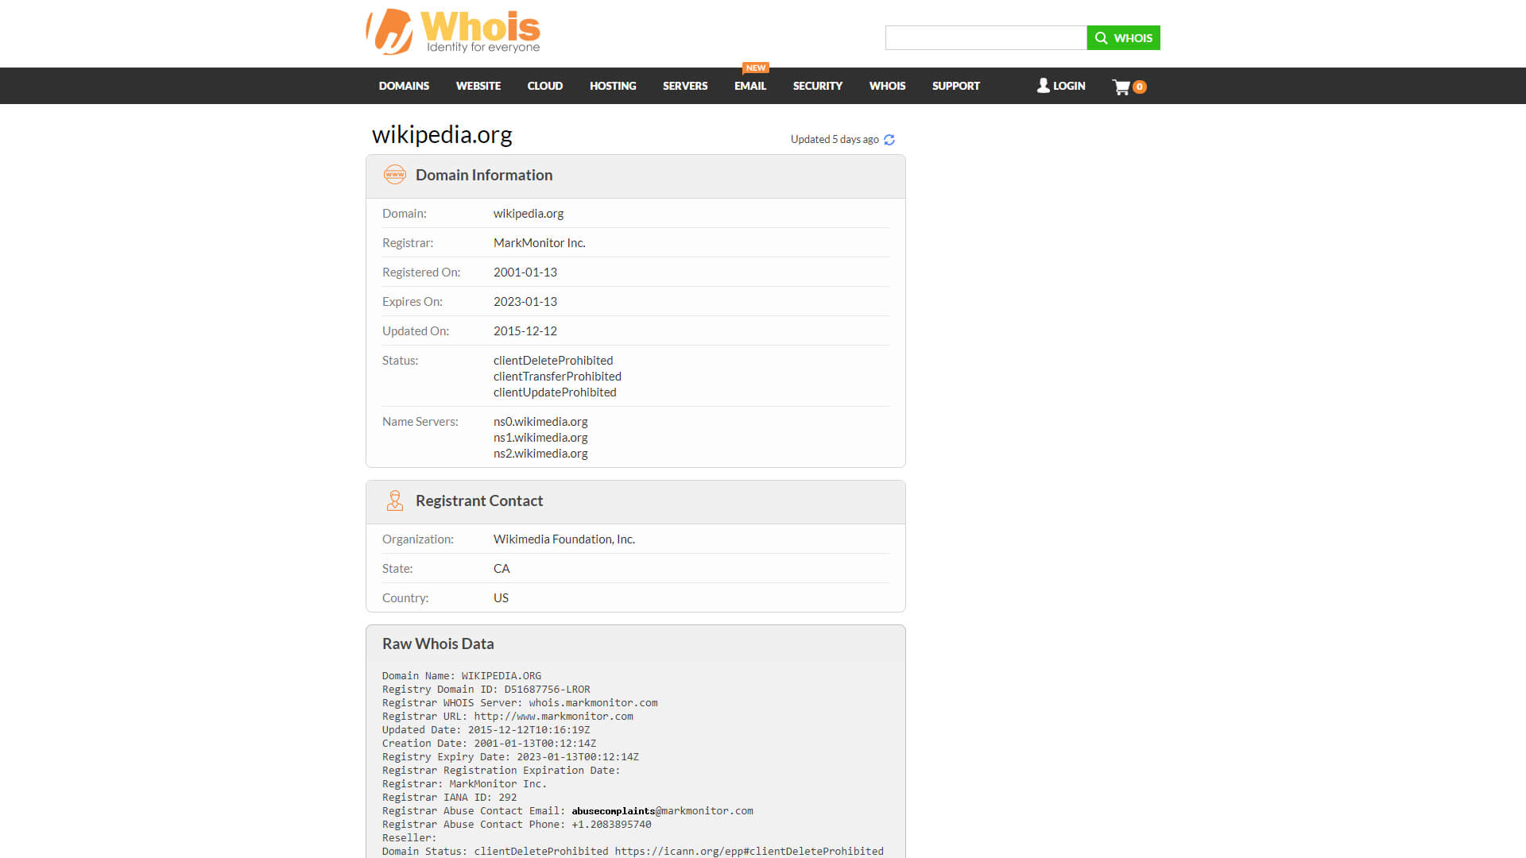Expand the Raw Whois Data section
The image size is (1526, 858).
pyautogui.click(x=437, y=643)
